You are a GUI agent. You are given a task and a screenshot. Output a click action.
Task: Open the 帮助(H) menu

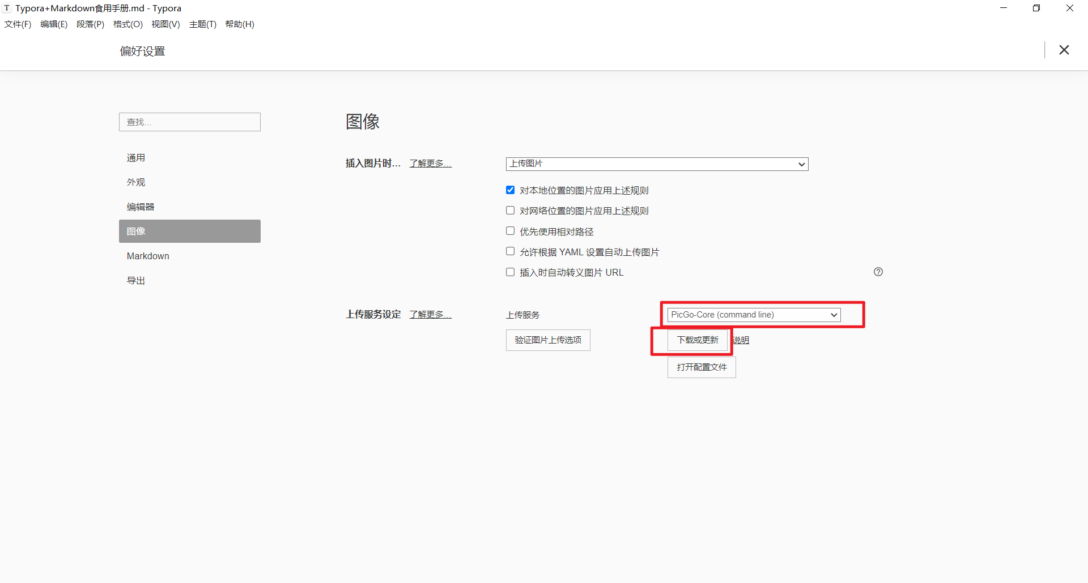tap(240, 24)
